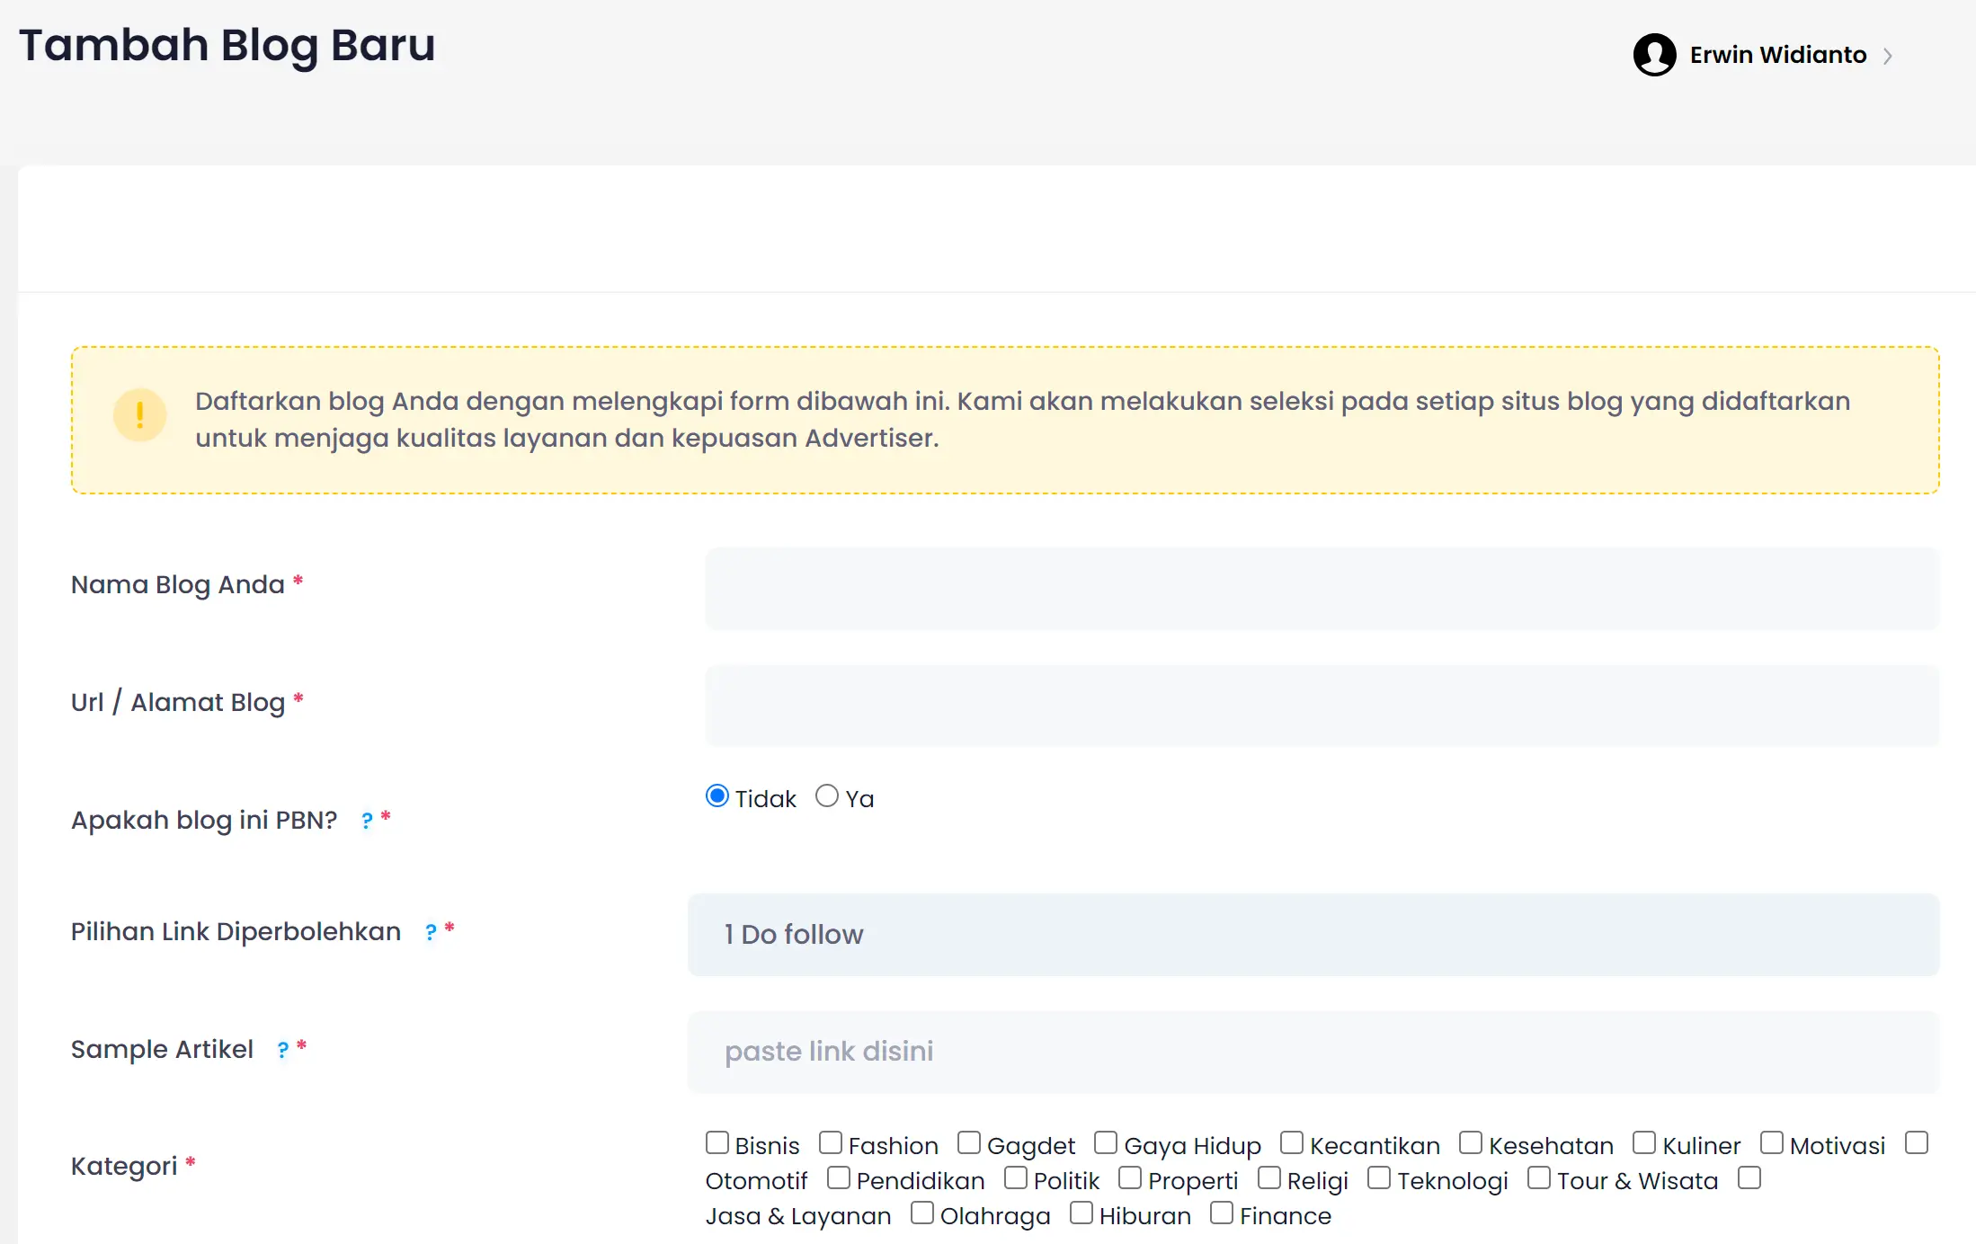Screen dimensions: 1976x1244
Task: Check the Gadget category checkbox
Action: tap(968, 1142)
